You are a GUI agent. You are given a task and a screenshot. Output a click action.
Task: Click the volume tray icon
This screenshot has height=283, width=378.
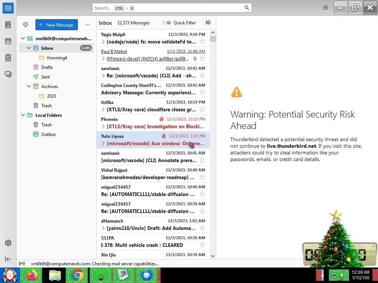coord(343,275)
